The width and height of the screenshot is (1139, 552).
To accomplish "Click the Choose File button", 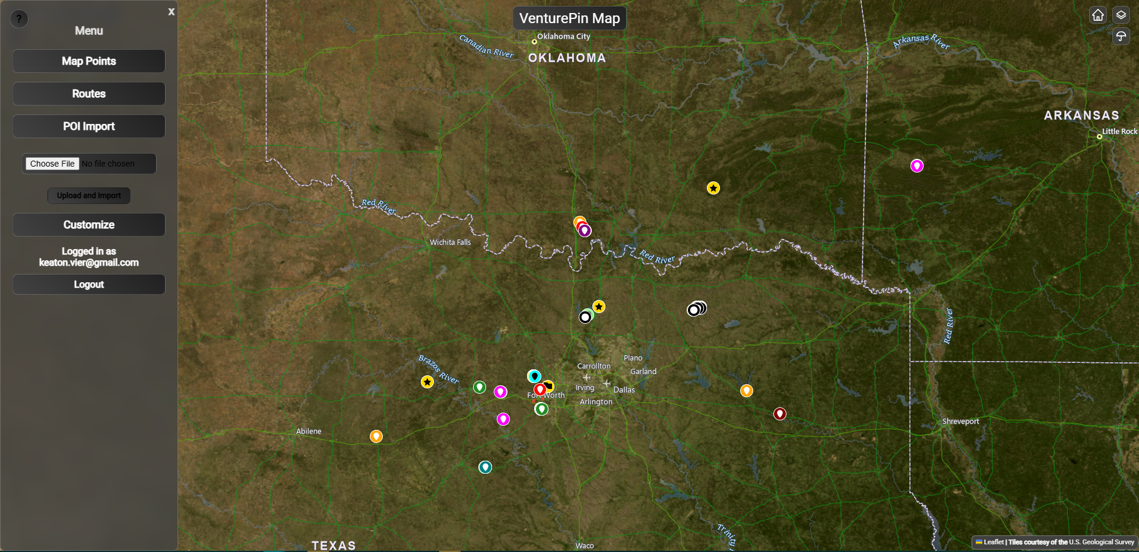I will click(52, 164).
